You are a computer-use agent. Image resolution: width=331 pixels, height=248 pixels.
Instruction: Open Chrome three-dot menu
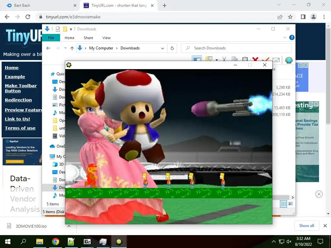pos(324,17)
